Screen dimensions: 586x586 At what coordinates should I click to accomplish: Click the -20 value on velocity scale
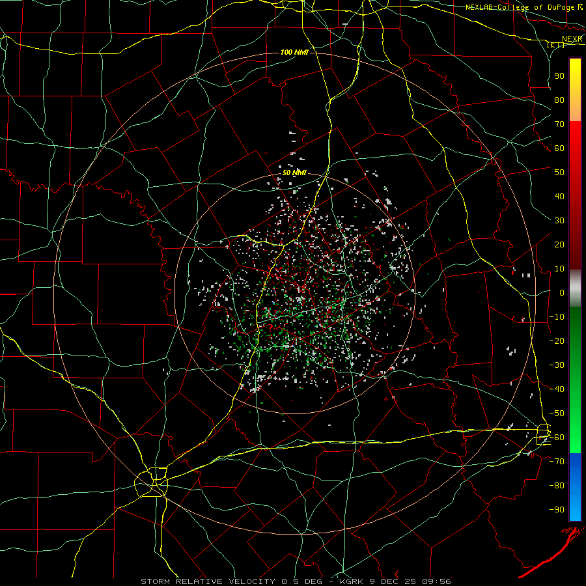(557, 341)
